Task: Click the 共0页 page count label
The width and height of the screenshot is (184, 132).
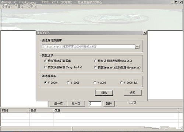Action: pyautogui.click(x=132, y=103)
